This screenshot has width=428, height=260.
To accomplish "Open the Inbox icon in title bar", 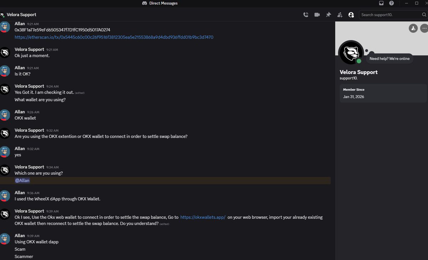I will (381, 3).
